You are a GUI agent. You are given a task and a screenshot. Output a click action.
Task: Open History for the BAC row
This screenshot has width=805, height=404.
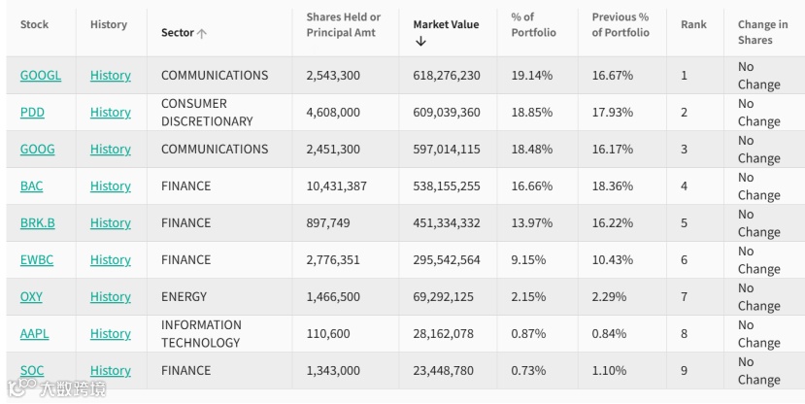pyautogui.click(x=110, y=186)
